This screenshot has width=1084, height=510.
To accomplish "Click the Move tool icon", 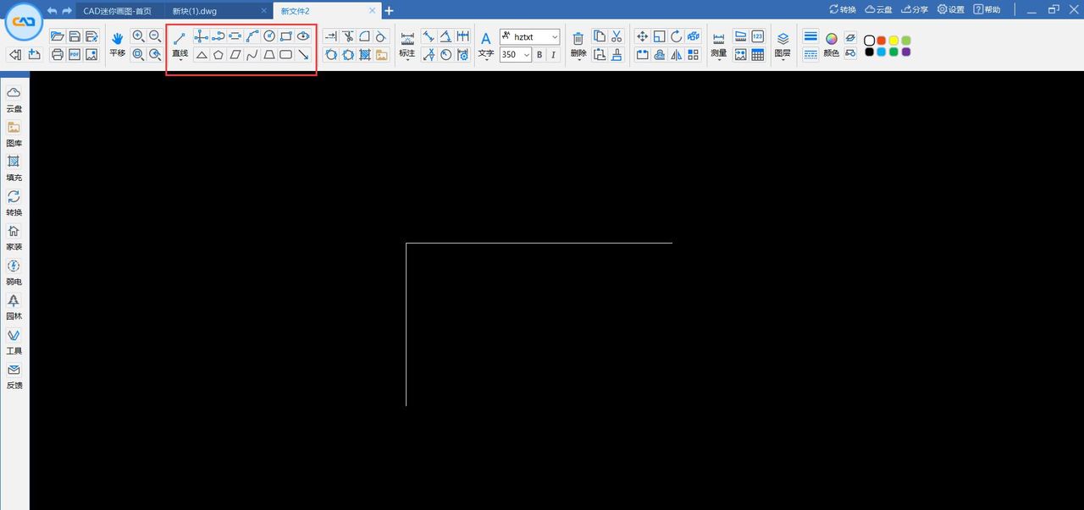I will (642, 36).
